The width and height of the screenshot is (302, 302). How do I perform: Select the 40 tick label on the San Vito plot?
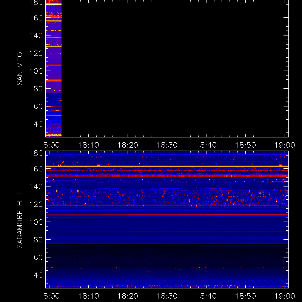(38, 124)
